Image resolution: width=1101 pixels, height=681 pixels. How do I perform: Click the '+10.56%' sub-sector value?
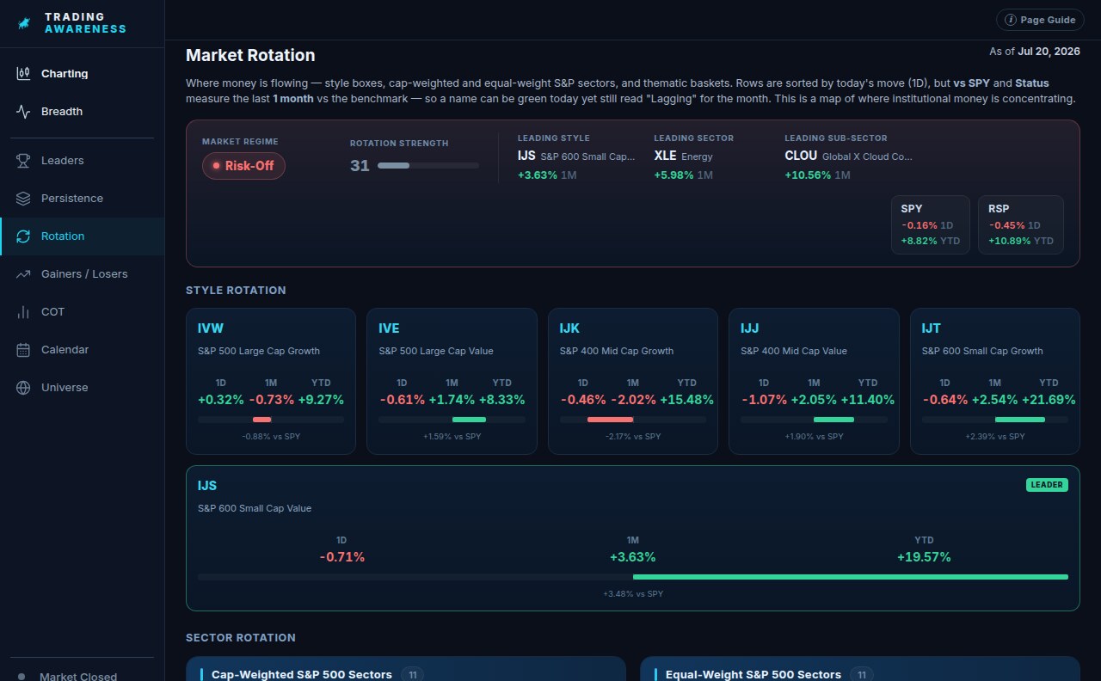point(808,175)
